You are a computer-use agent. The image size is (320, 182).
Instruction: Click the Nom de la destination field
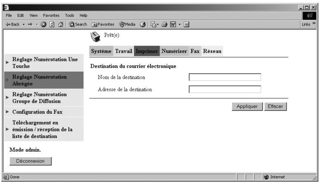pyautogui.click(x=225, y=77)
